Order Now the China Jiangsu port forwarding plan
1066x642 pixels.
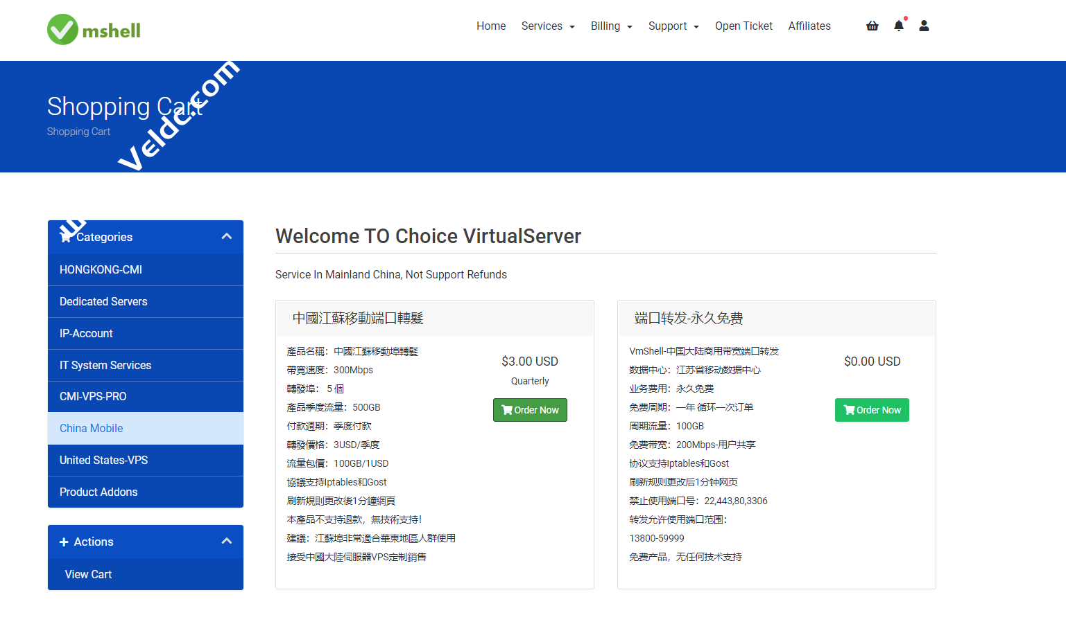coord(530,409)
